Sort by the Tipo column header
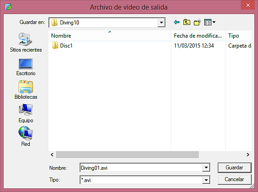 (x=239, y=36)
